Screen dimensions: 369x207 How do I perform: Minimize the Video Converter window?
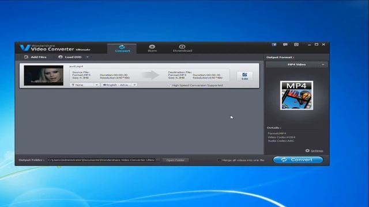(309, 45)
